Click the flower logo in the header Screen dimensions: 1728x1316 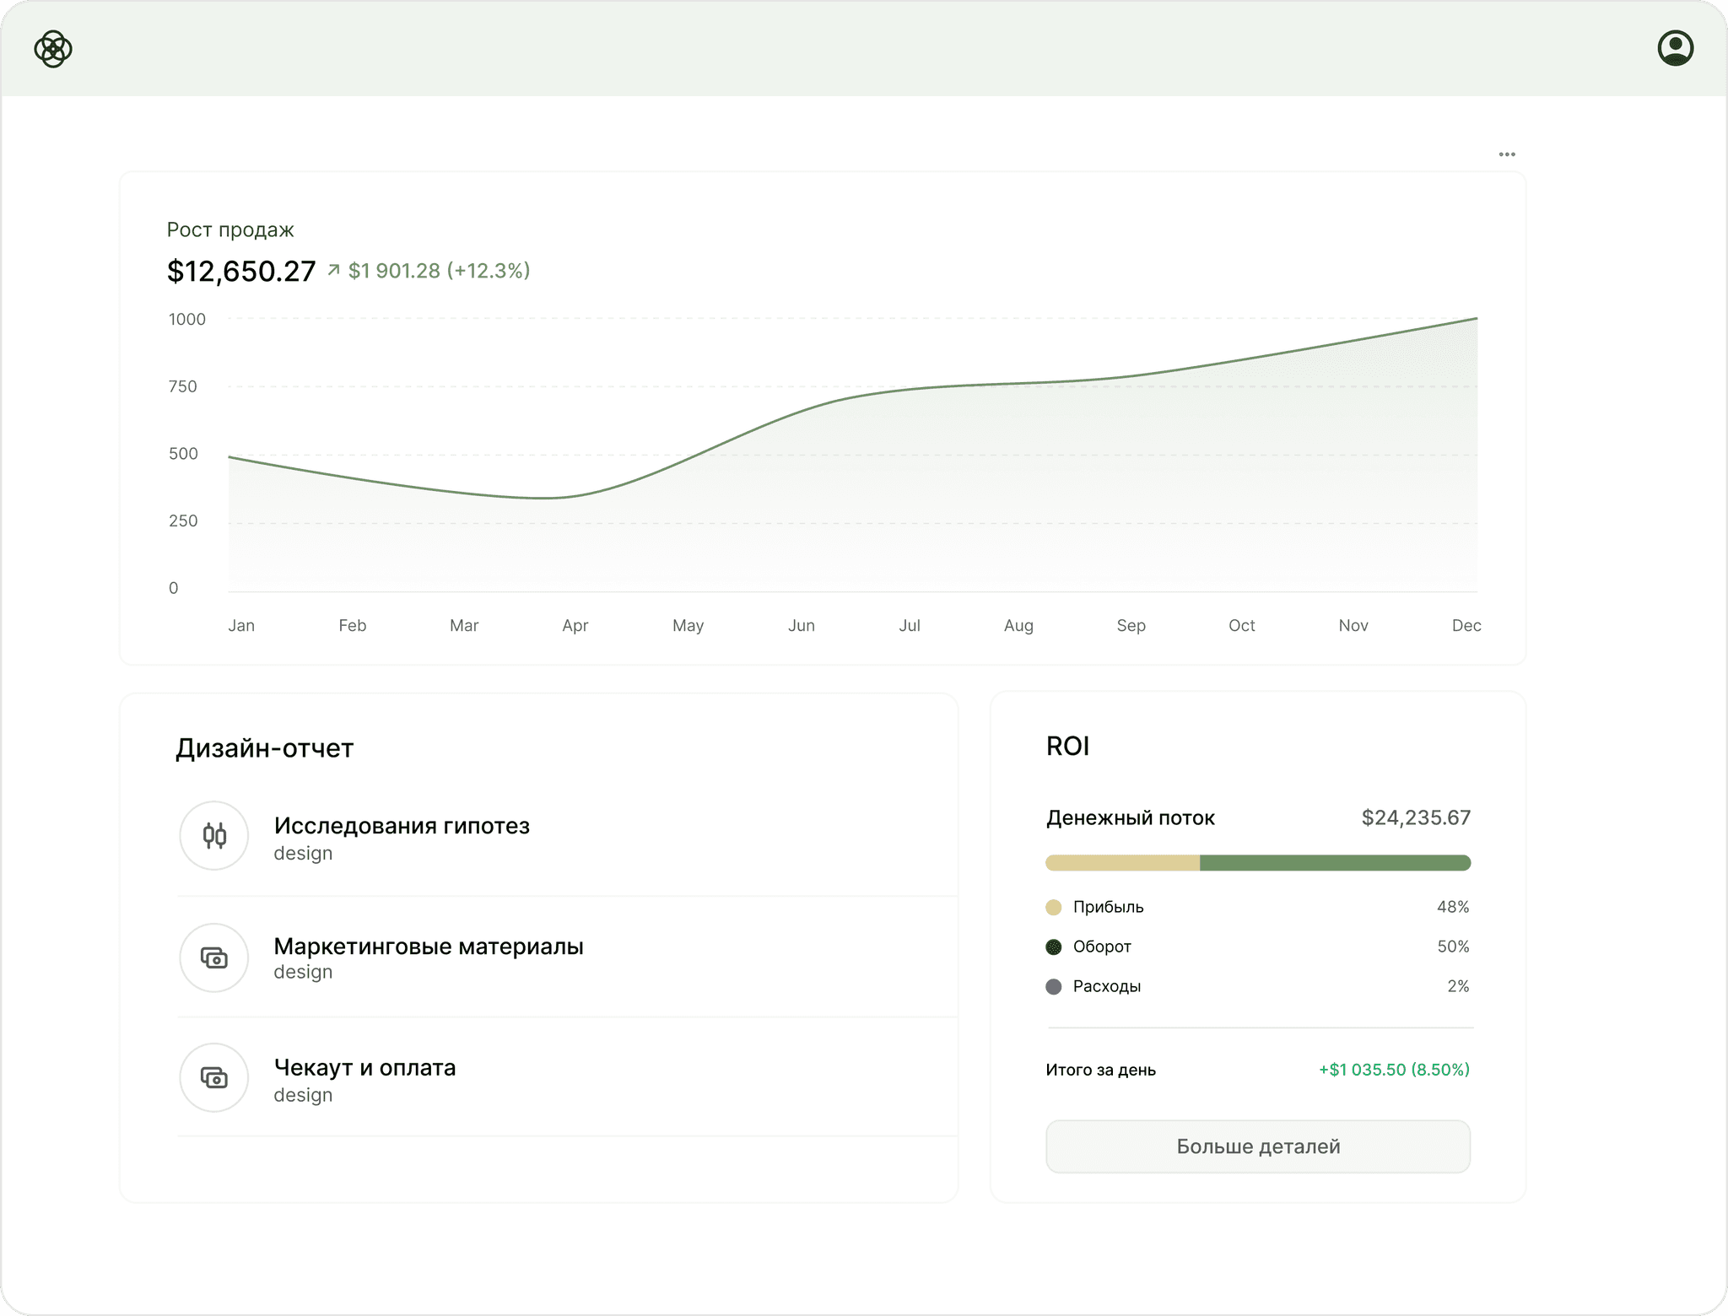pos(53,49)
